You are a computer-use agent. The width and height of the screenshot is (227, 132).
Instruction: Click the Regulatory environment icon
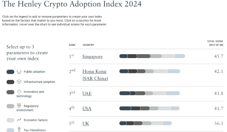[19, 106]
